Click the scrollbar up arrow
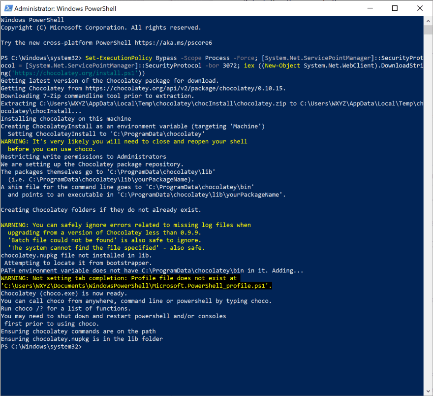 point(428,21)
